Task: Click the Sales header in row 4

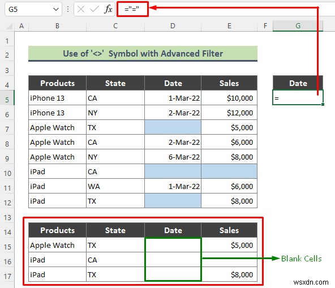Action: coord(229,83)
